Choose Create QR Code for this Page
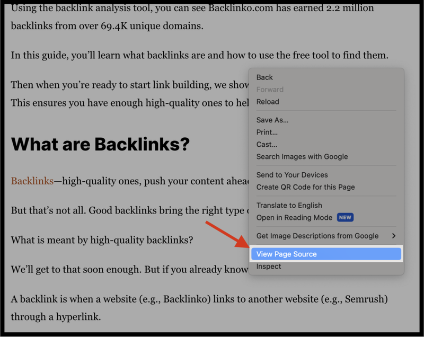Image resolution: width=424 pixels, height=337 pixels. pyautogui.click(x=305, y=187)
